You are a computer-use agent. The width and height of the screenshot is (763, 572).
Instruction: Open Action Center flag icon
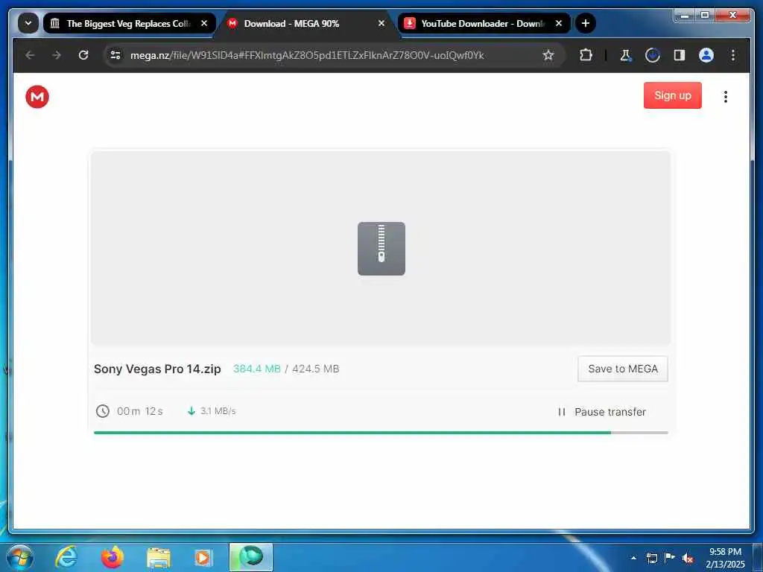670,558
